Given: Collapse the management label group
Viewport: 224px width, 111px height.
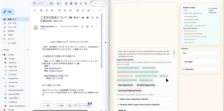Looking at the screenshot, I should point(3,78).
